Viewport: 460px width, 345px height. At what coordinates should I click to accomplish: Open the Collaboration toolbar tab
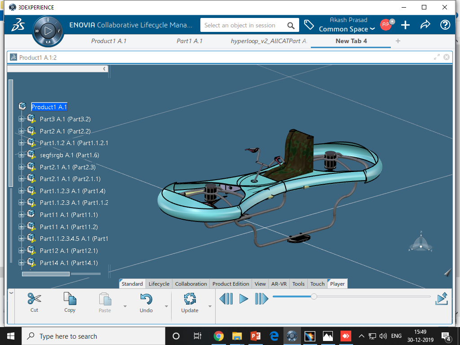click(191, 284)
